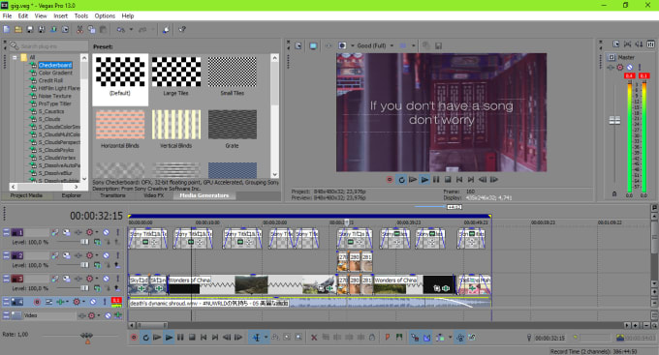This screenshot has height=355, width=659.
Task: Switch to the Project Media tab
Action: tap(26, 195)
